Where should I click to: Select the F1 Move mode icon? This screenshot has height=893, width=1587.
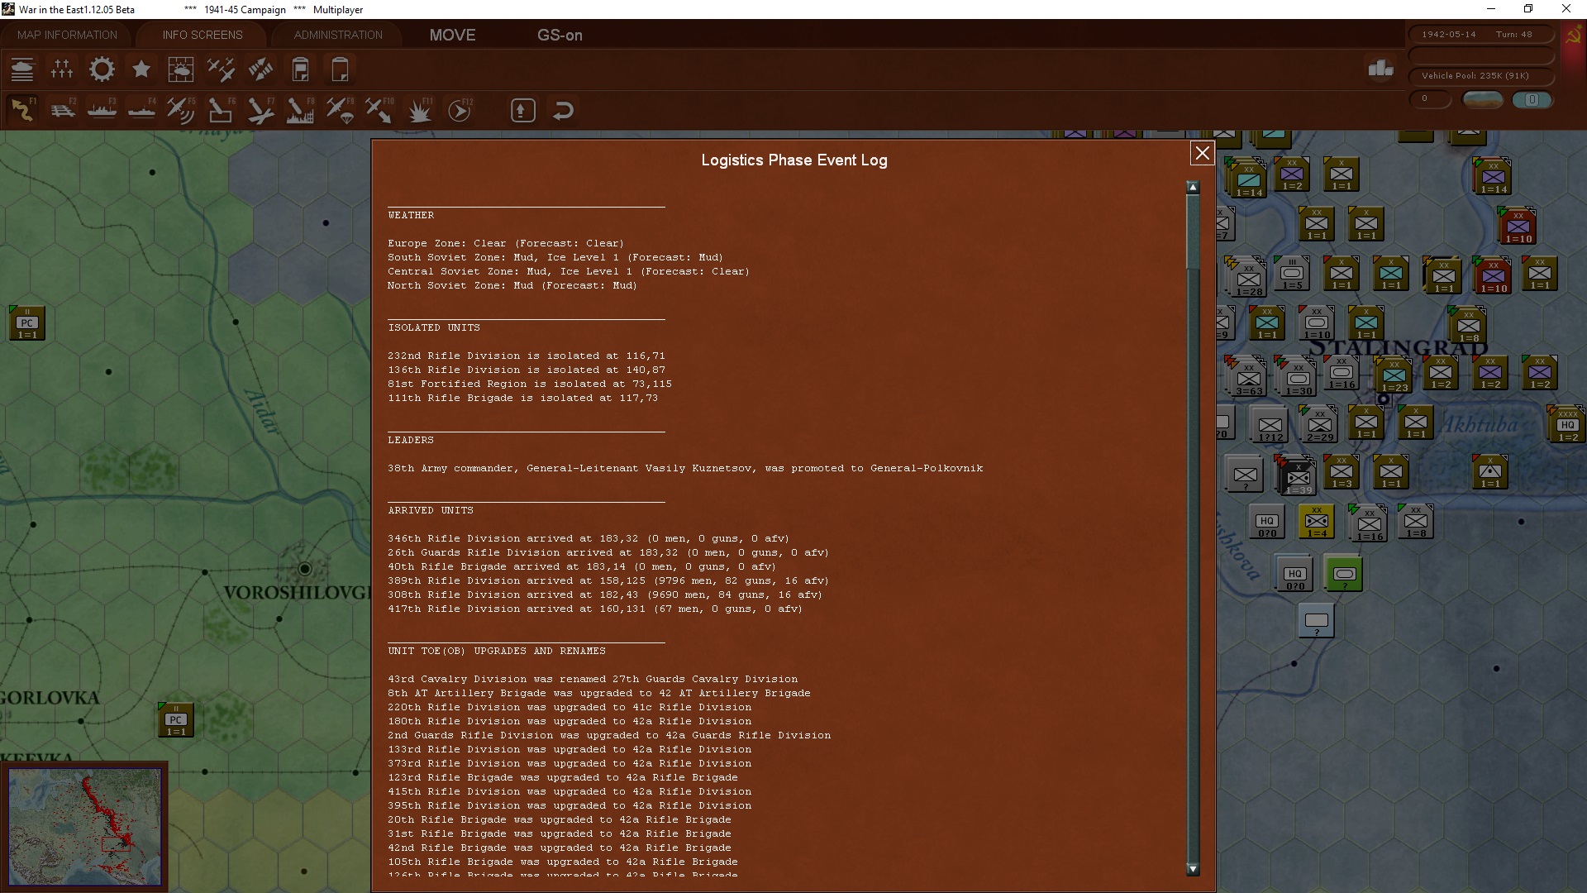click(22, 110)
